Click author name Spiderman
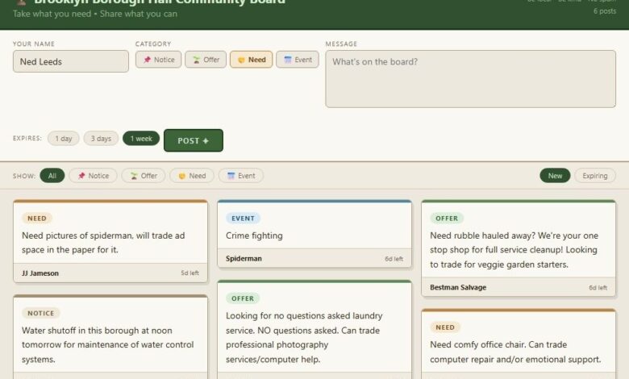Screen dimensions: 629x379 (244, 259)
